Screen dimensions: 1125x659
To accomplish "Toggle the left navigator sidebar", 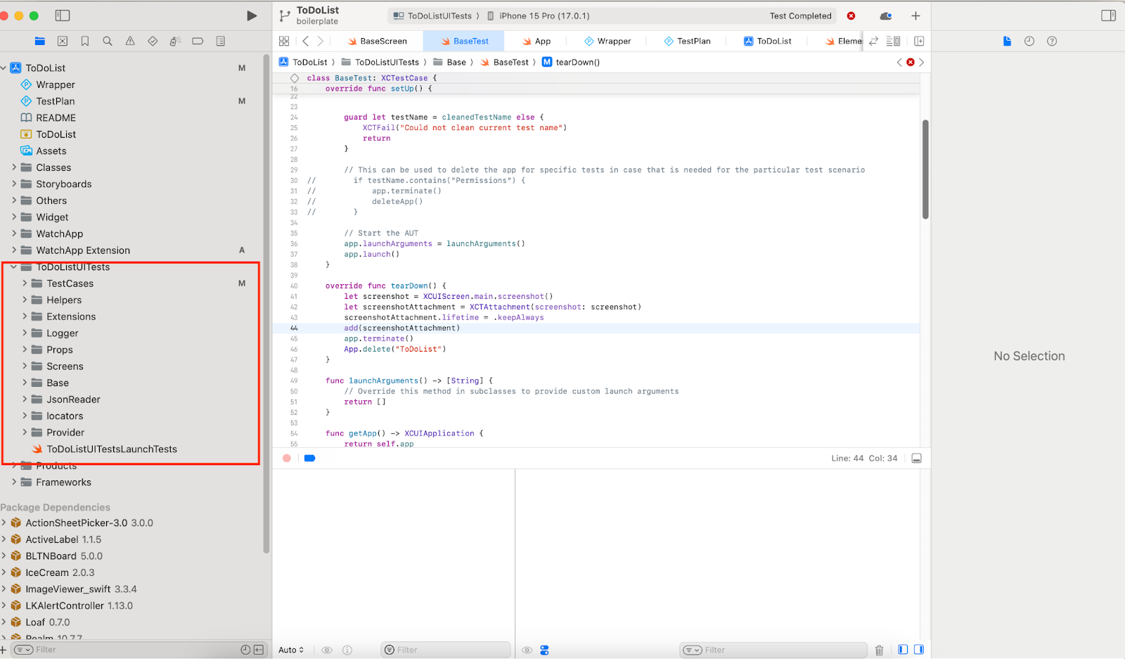I will tap(63, 15).
